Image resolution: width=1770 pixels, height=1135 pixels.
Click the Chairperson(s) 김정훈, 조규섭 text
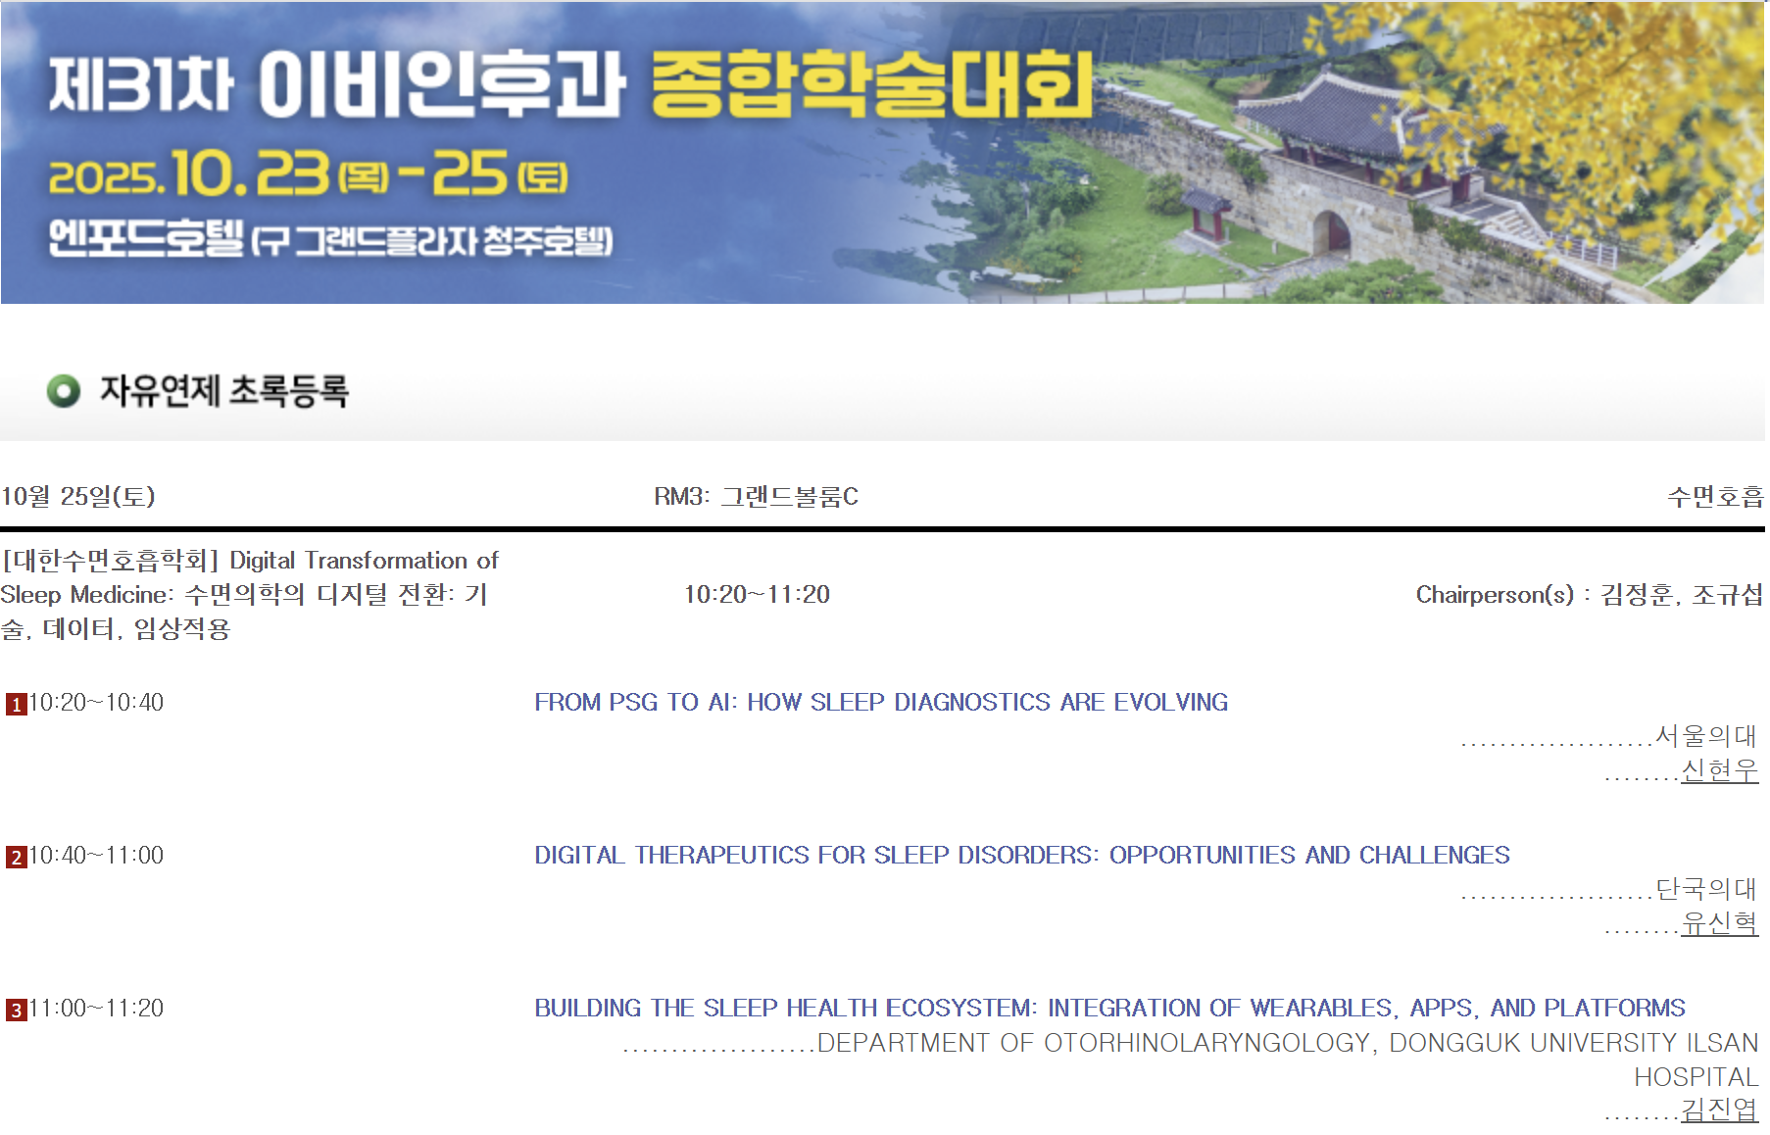tap(1588, 595)
